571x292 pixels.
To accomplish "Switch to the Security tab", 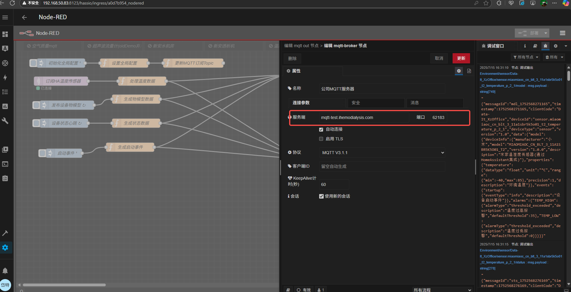I will (x=376, y=103).
